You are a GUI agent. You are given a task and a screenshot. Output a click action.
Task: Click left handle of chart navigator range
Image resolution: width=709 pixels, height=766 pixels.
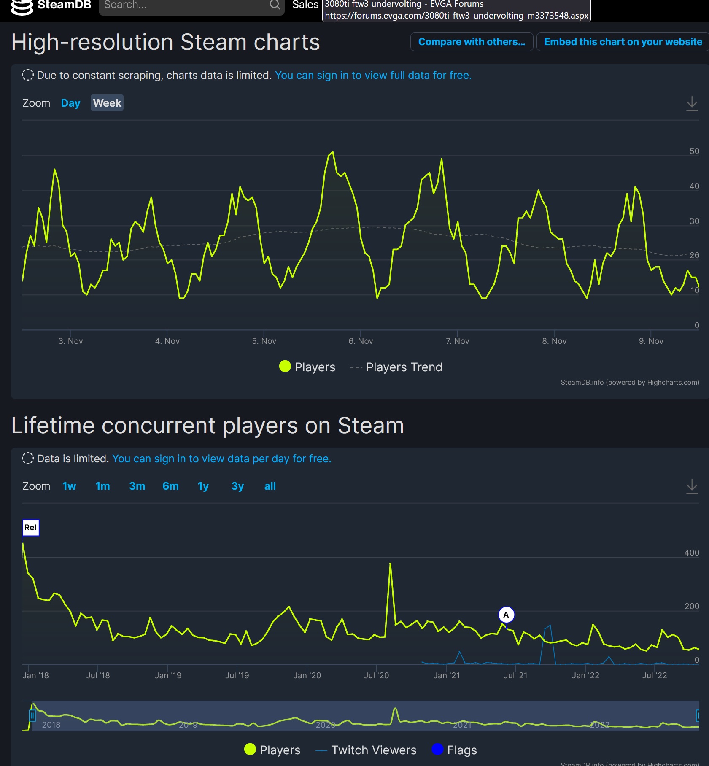tap(32, 715)
